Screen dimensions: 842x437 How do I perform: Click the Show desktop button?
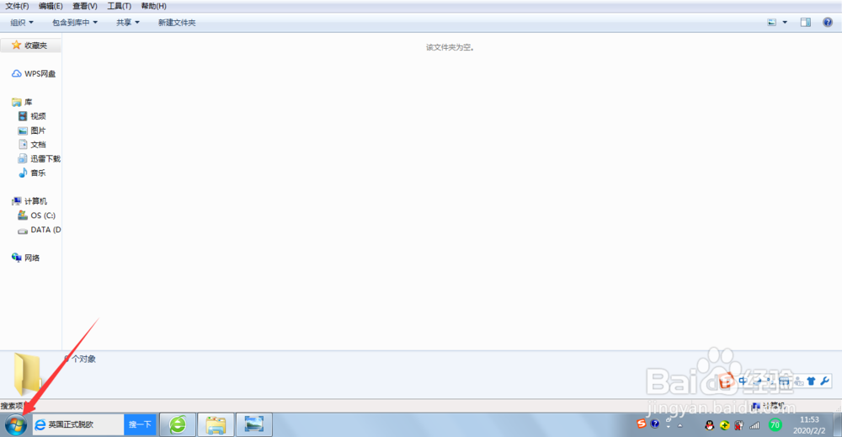[x=838, y=424]
